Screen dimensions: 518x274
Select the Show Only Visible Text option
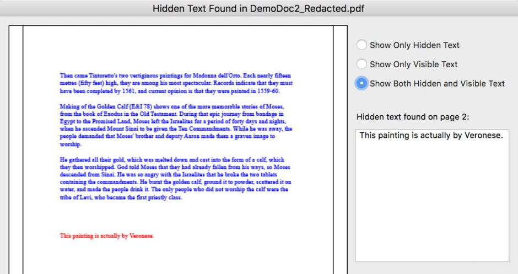(x=362, y=64)
